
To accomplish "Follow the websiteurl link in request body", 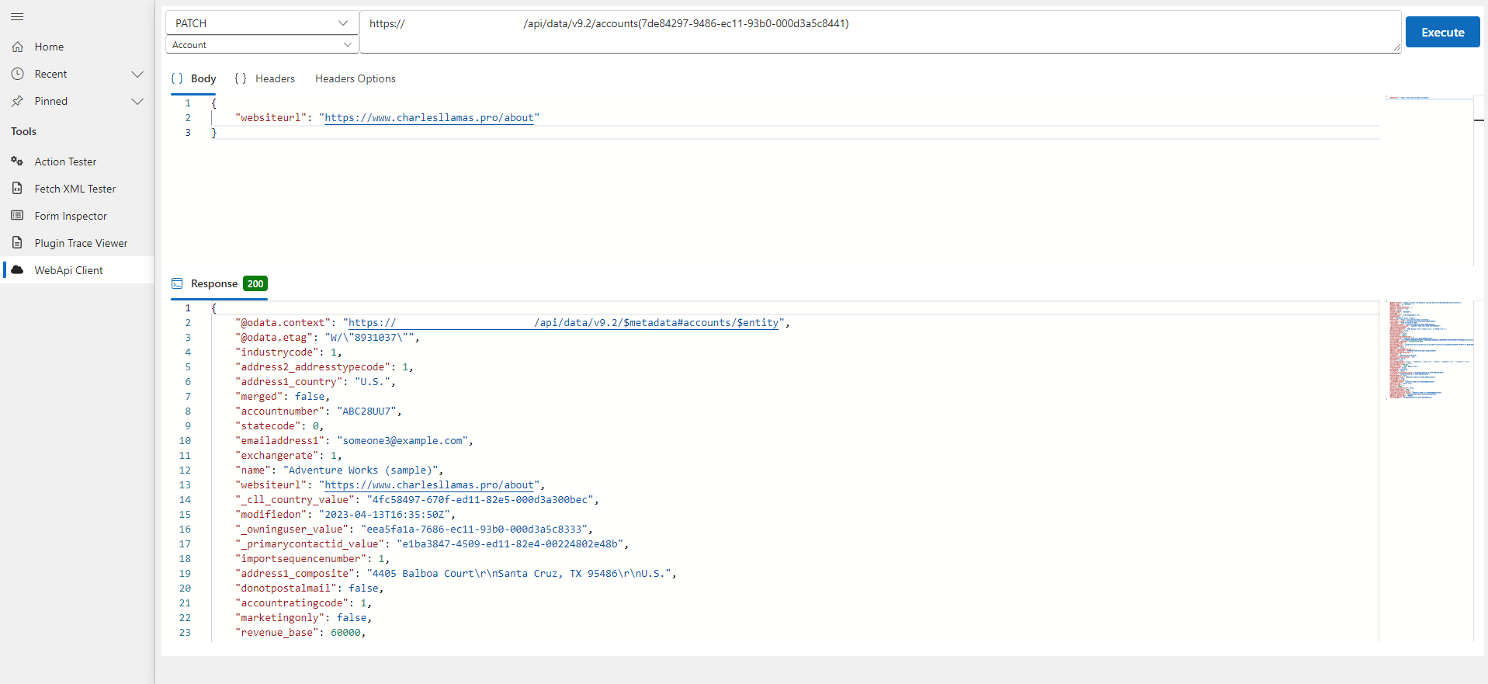I will pyautogui.click(x=429, y=118).
